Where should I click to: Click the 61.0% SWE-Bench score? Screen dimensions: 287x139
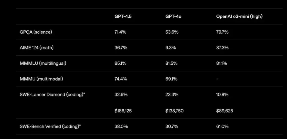point(222,126)
